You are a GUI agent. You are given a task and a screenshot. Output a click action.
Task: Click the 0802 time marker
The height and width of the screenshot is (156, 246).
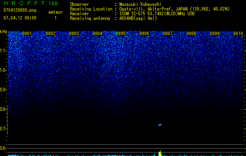pyautogui.click(x=50, y=34)
